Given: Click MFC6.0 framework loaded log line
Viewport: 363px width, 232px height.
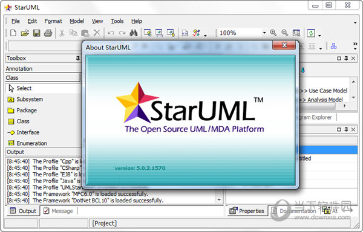Looking at the screenshot, I should click(77, 194).
